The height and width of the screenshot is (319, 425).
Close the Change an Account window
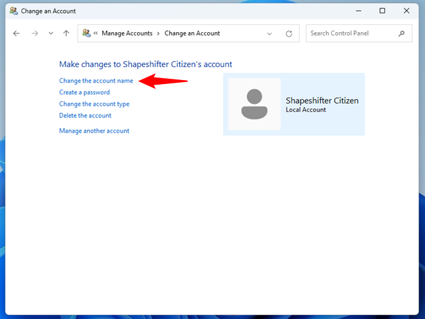[406, 11]
